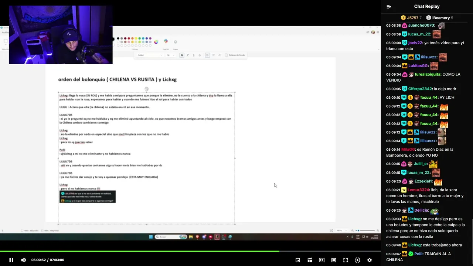This screenshot has height=266, width=473.
Task: Open the Calibri font dropdown
Action: 149,55
